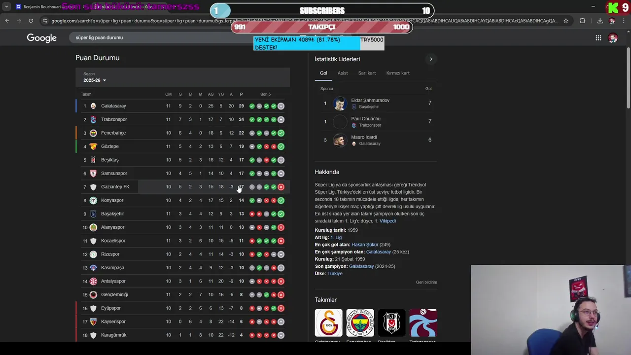The image size is (631, 355).
Task: Click the Puan Durumu heading
Action: point(98,58)
